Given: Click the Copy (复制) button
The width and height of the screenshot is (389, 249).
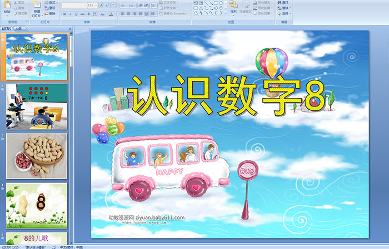Looking at the screenshot, I should tap(19, 8).
